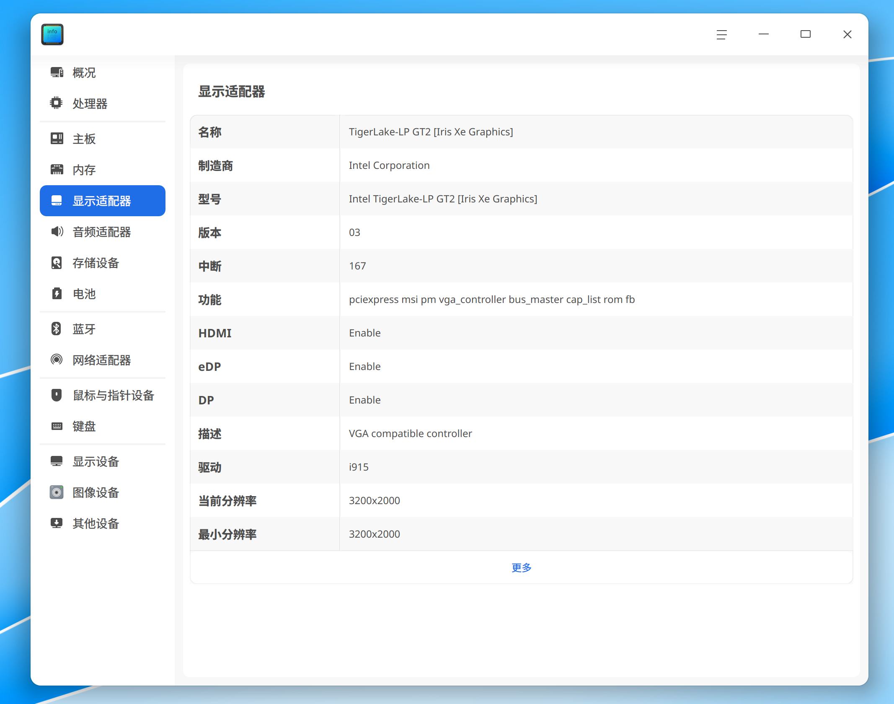This screenshot has height=704, width=894.
Task: Maximize the device manager window
Action: 805,34
